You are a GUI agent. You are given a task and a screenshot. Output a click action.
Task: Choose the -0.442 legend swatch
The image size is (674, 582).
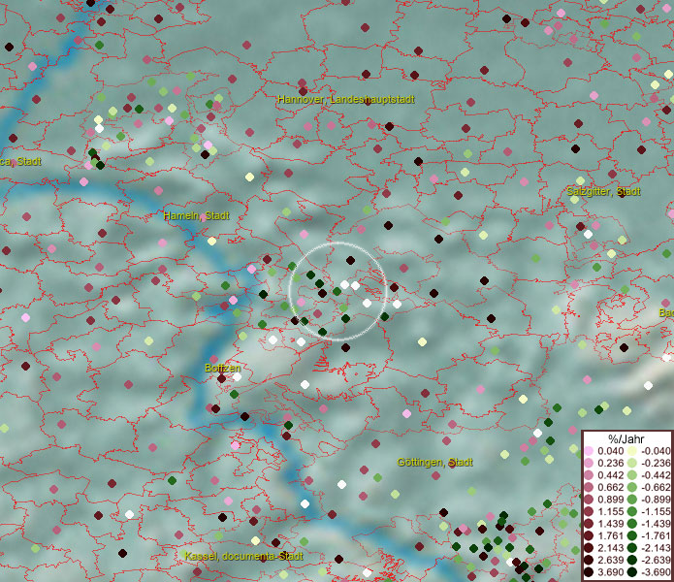(x=631, y=475)
